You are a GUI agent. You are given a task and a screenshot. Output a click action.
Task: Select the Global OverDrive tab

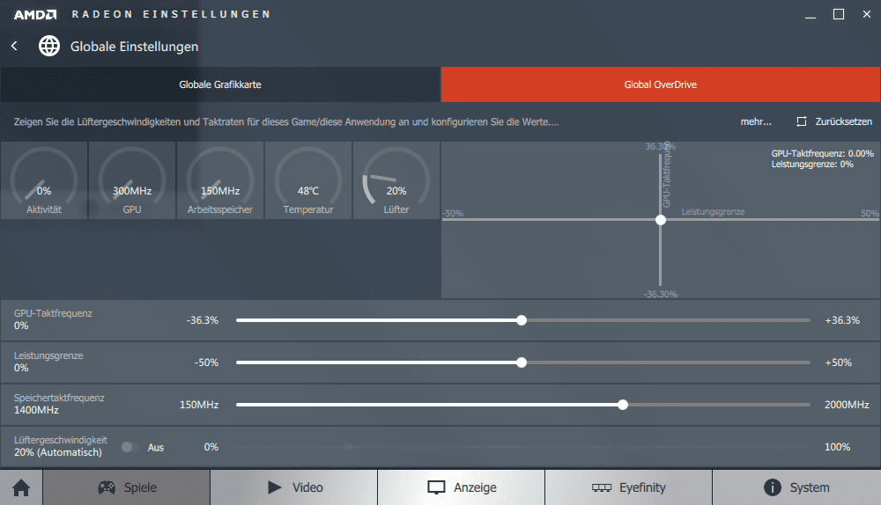click(x=661, y=84)
